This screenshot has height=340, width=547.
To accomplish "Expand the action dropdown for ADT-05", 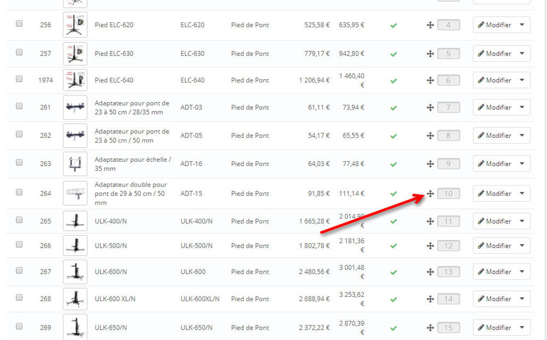I will coord(522,136).
